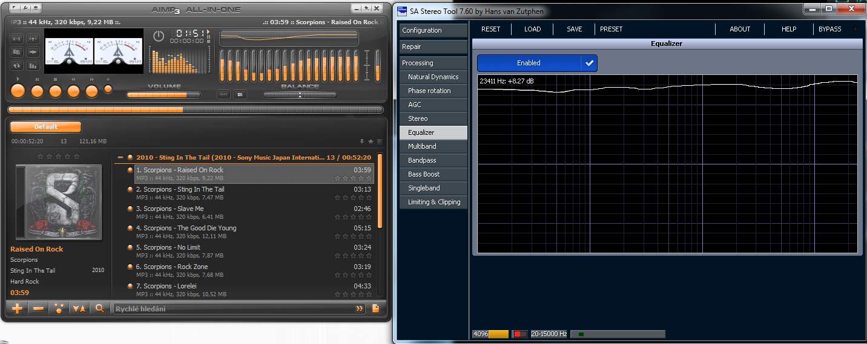Click the down-arrow icon above playlist
The image size is (867, 344).
362,141
